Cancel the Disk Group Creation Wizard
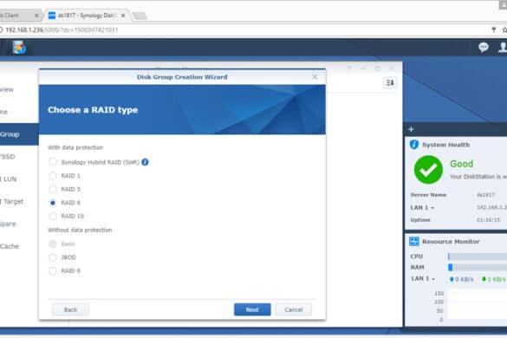The width and height of the screenshot is (507, 338). pos(294,309)
